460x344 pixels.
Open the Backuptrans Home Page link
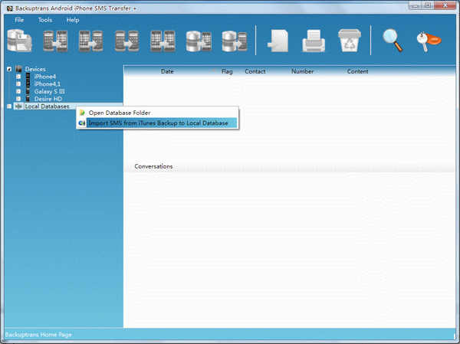pyautogui.click(x=38, y=335)
